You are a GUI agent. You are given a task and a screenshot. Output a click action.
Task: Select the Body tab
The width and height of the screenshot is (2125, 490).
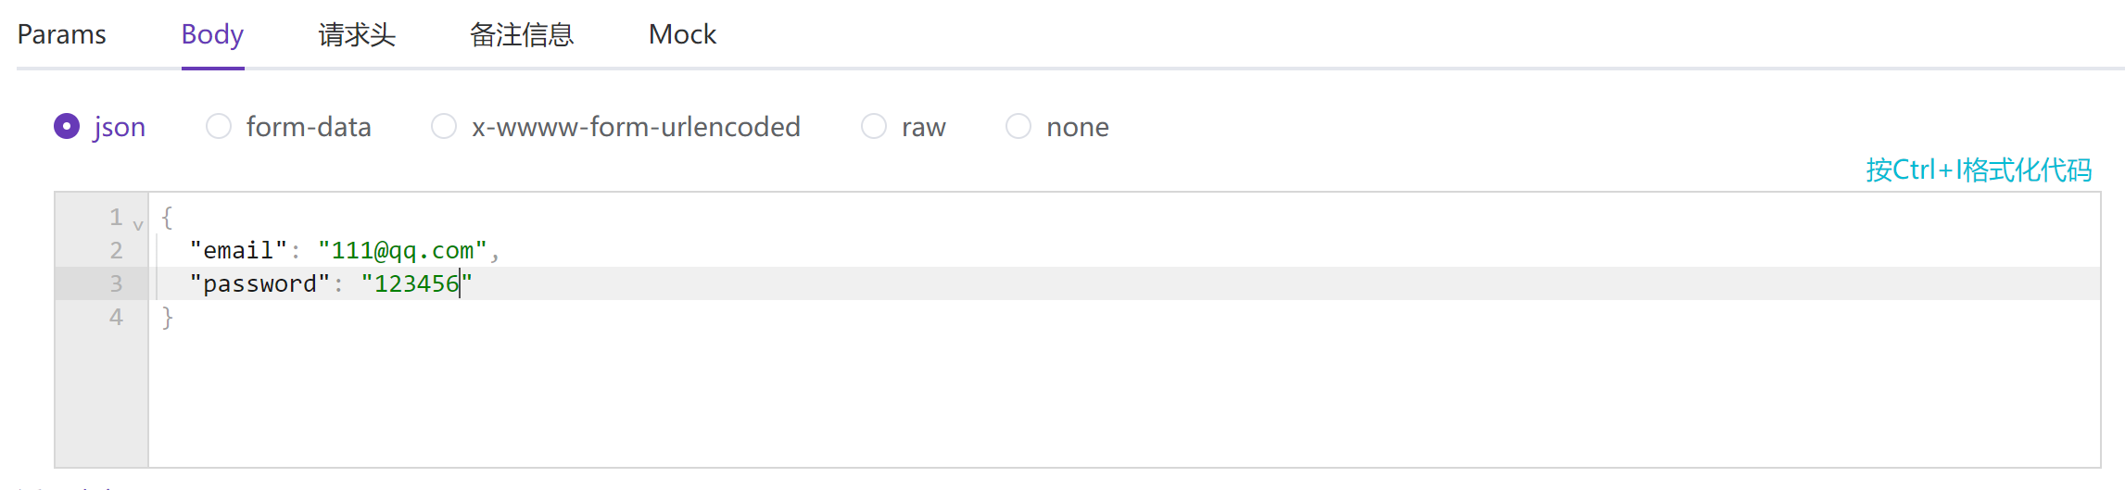coord(212,35)
